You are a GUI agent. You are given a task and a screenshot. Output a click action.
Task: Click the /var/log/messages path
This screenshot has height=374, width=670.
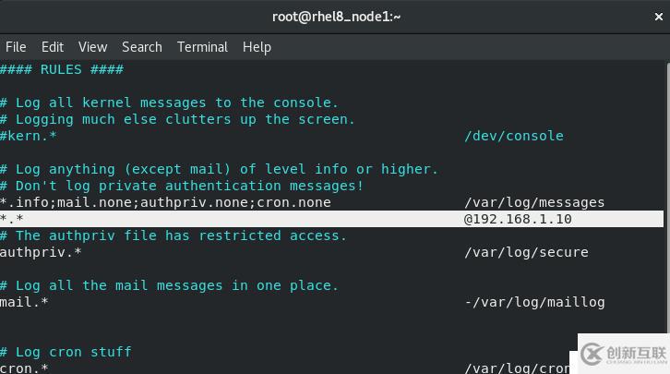click(534, 202)
